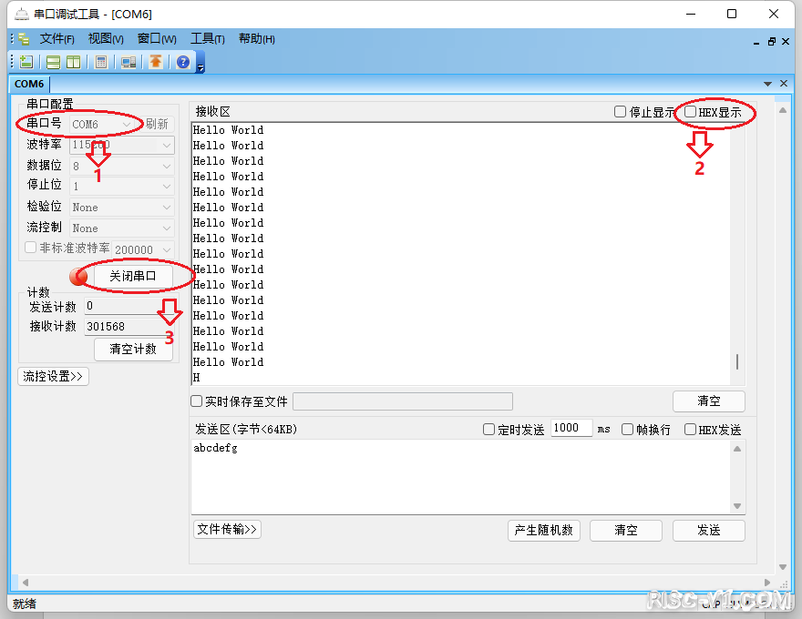The image size is (802, 619).
Task: Tick the 实时保存至文件 checkbox
Action: tap(197, 401)
